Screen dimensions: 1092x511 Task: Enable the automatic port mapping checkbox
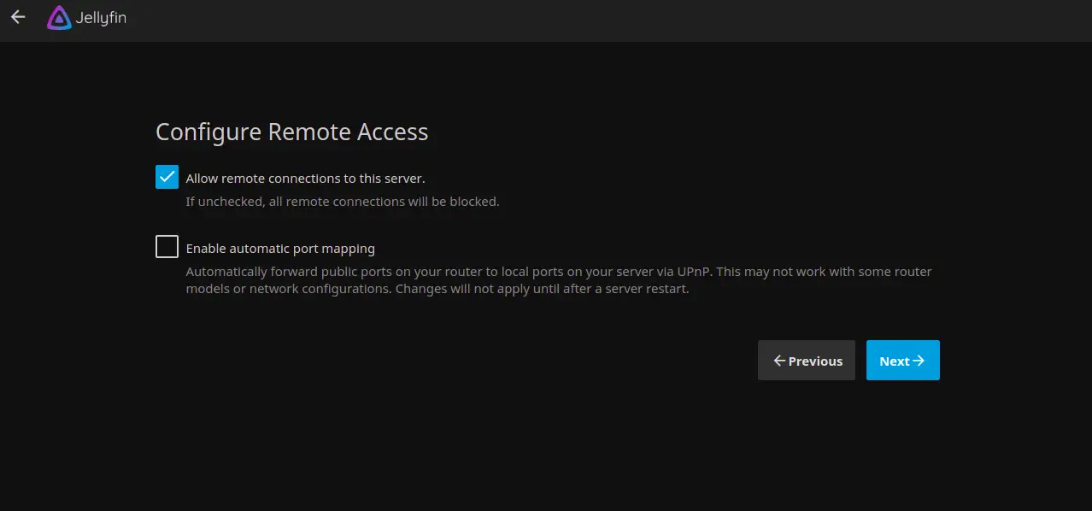pyautogui.click(x=167, y=247)
